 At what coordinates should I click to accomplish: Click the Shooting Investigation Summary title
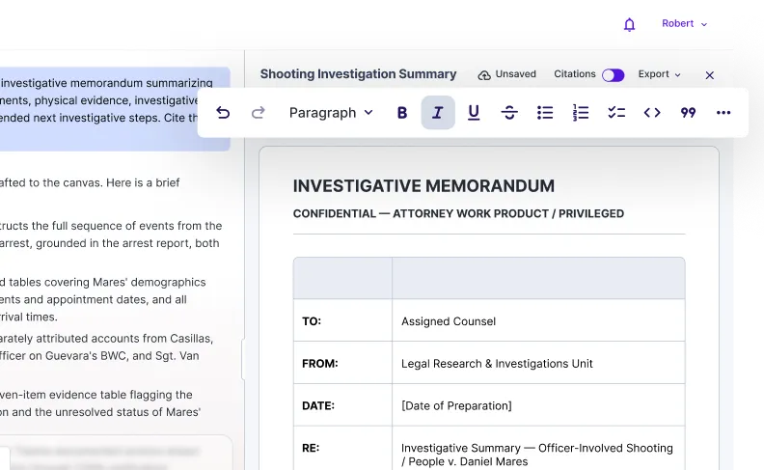tap(358, 74)
